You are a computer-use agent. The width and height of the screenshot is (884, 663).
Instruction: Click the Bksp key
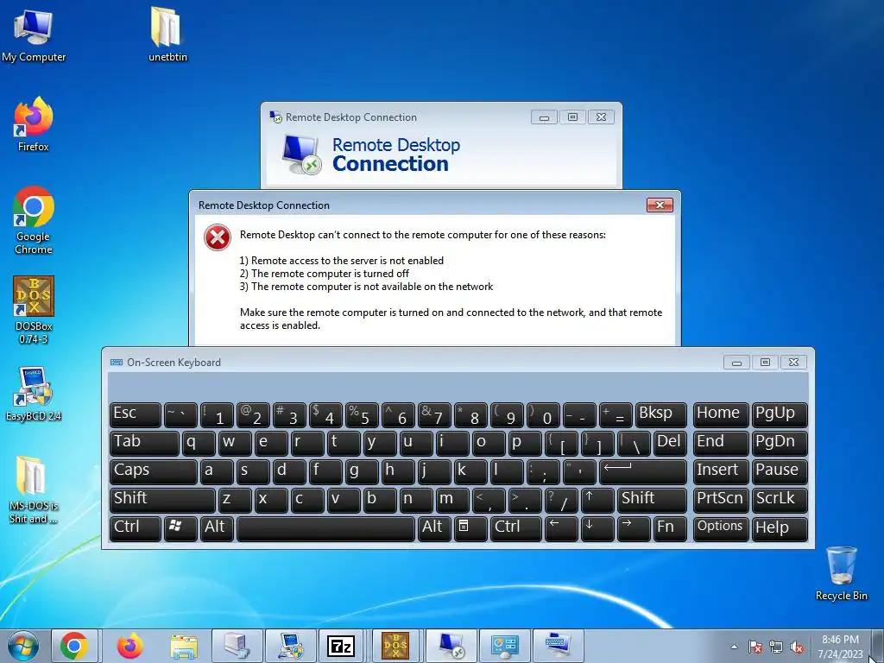pos(660,414)
